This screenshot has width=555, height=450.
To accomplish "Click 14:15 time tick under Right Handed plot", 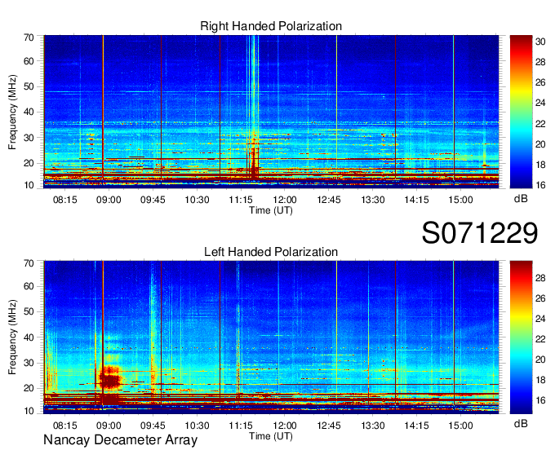I will [x=416, y=200].
